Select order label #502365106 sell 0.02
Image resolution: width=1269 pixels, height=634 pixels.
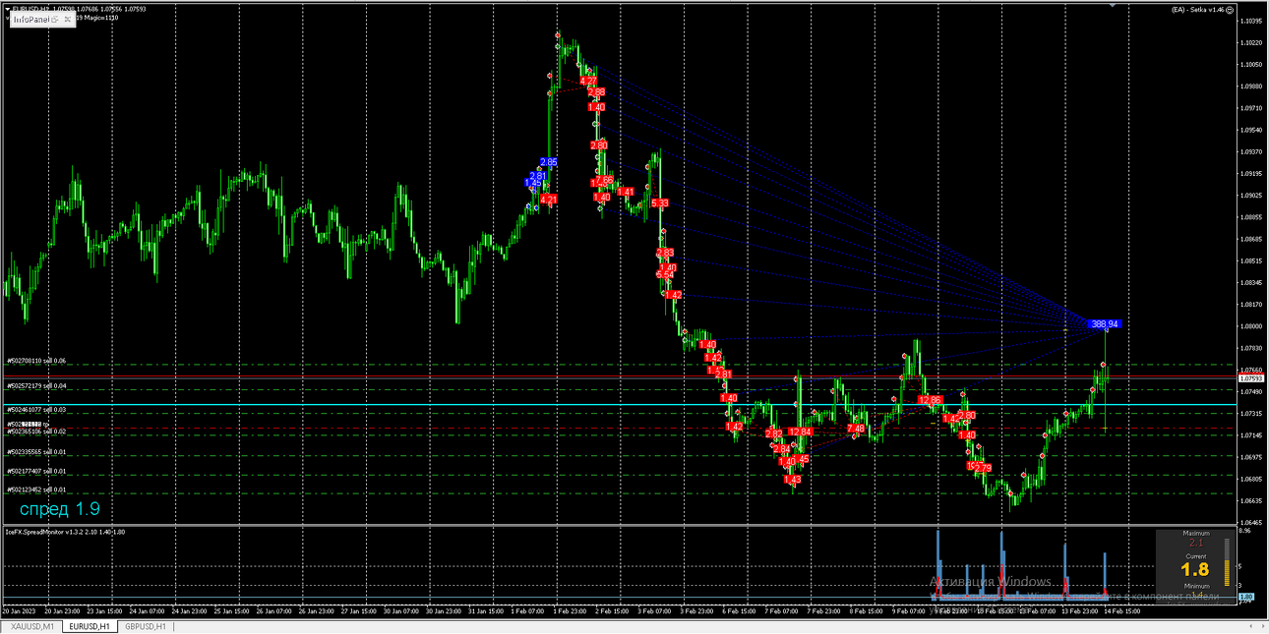click(36, 431)
